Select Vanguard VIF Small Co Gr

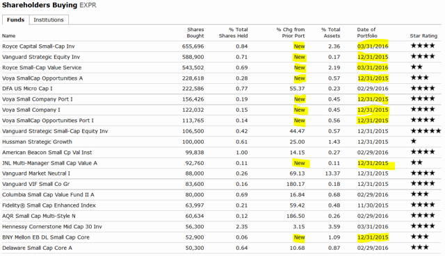35,184
